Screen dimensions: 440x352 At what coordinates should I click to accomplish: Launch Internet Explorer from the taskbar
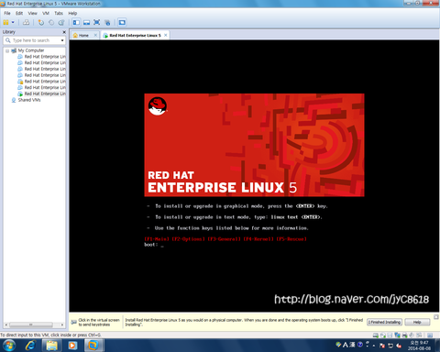30,346
